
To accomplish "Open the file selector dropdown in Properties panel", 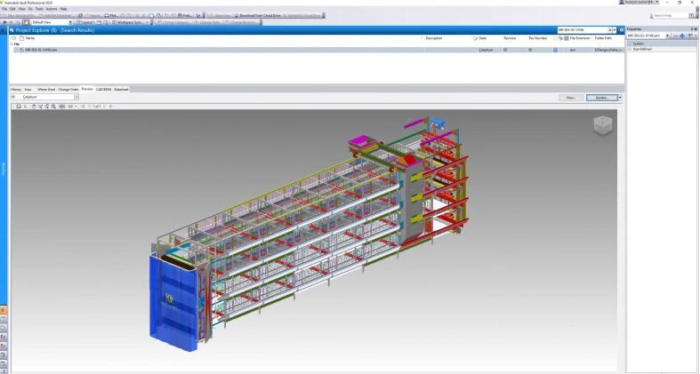I will (668, 36).
